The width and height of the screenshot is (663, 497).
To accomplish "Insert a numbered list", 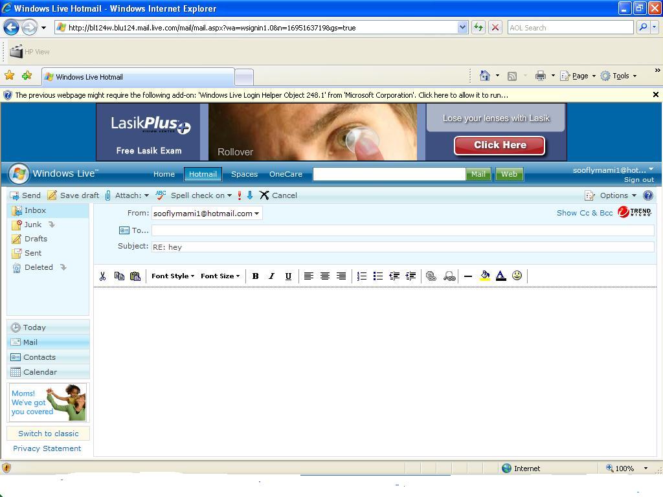I will [361, 276].
